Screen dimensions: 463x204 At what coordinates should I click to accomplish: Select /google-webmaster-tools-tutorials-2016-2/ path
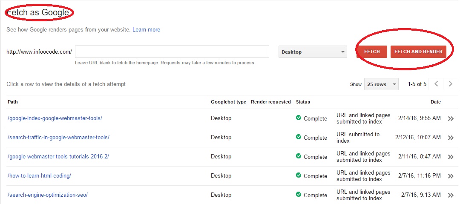[x=58, y=157]
